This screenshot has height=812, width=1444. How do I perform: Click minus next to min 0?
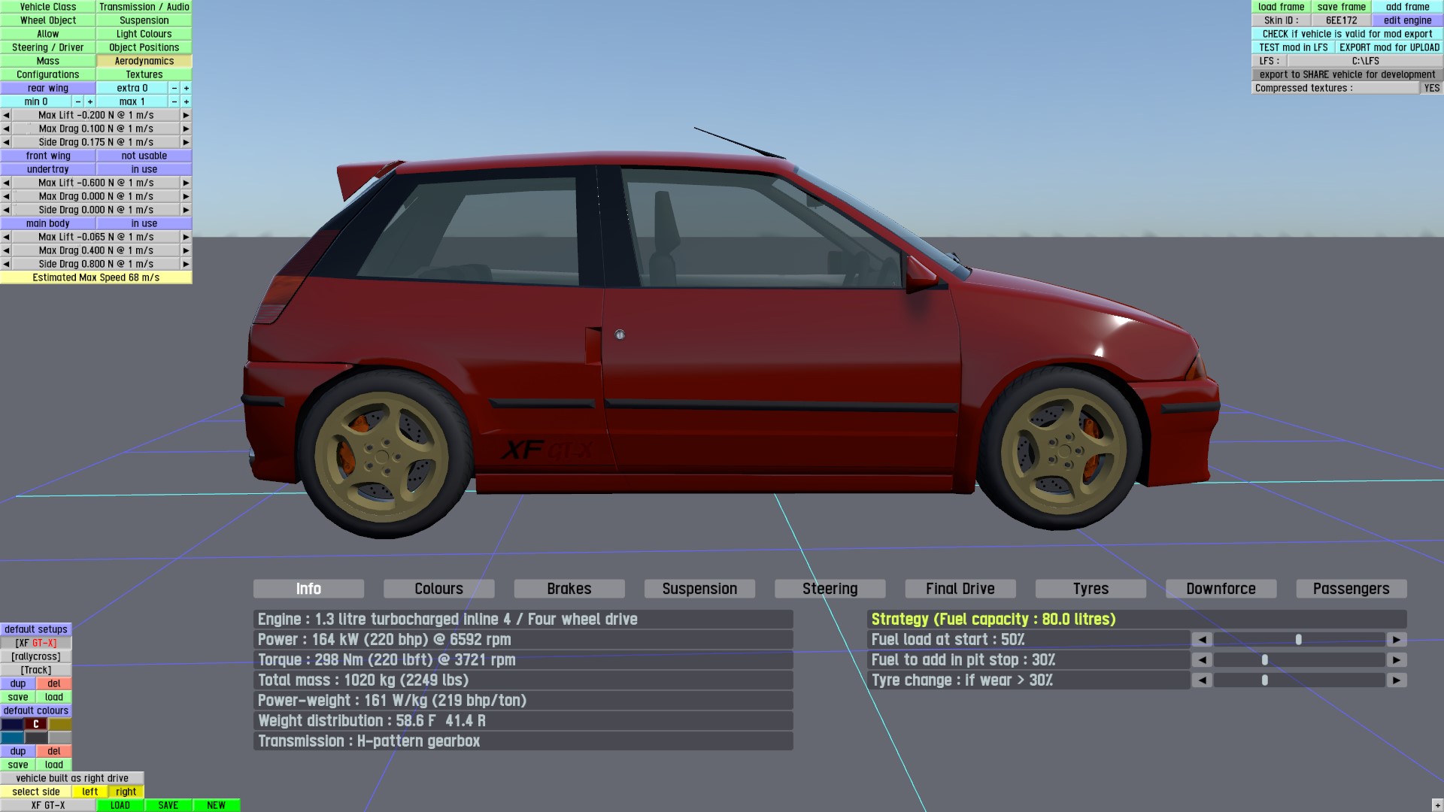click(77, 101)
